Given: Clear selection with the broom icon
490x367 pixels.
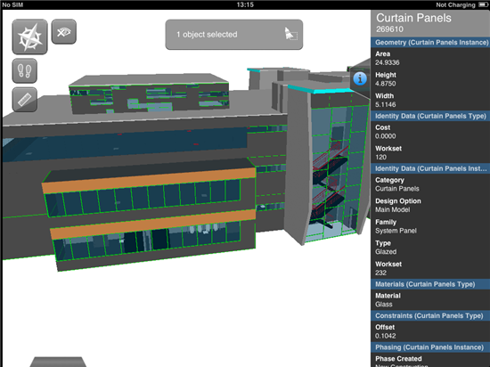Looking at the screenshot, I should pos(290,34).
